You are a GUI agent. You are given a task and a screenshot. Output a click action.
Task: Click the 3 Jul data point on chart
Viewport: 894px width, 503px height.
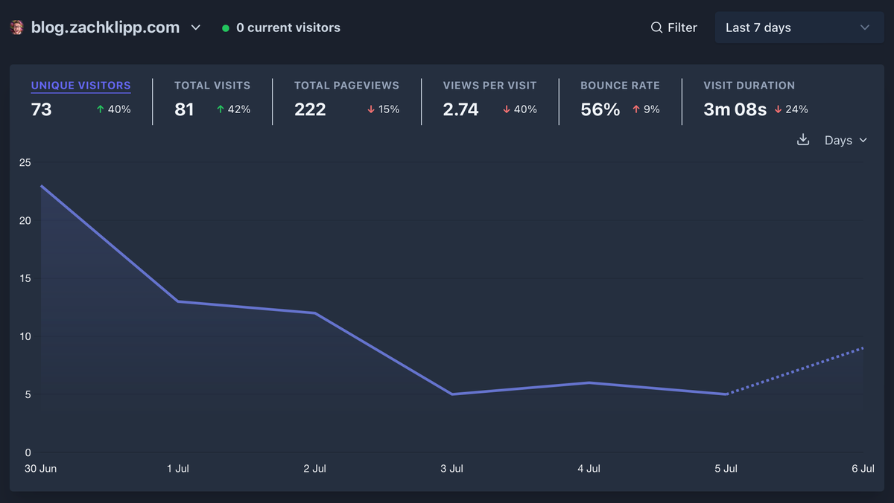click(451, 393)
